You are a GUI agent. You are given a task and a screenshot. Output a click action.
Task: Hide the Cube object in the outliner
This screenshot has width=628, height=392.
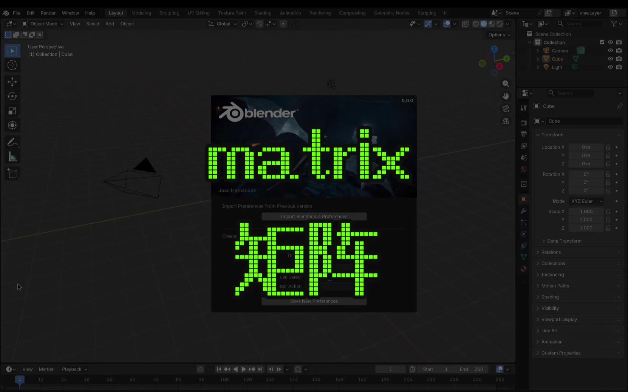610,59
